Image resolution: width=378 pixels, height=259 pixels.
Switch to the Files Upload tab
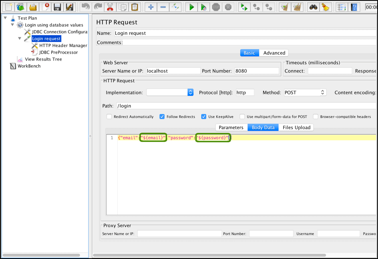pyautogui.click(x=297, y=127)
